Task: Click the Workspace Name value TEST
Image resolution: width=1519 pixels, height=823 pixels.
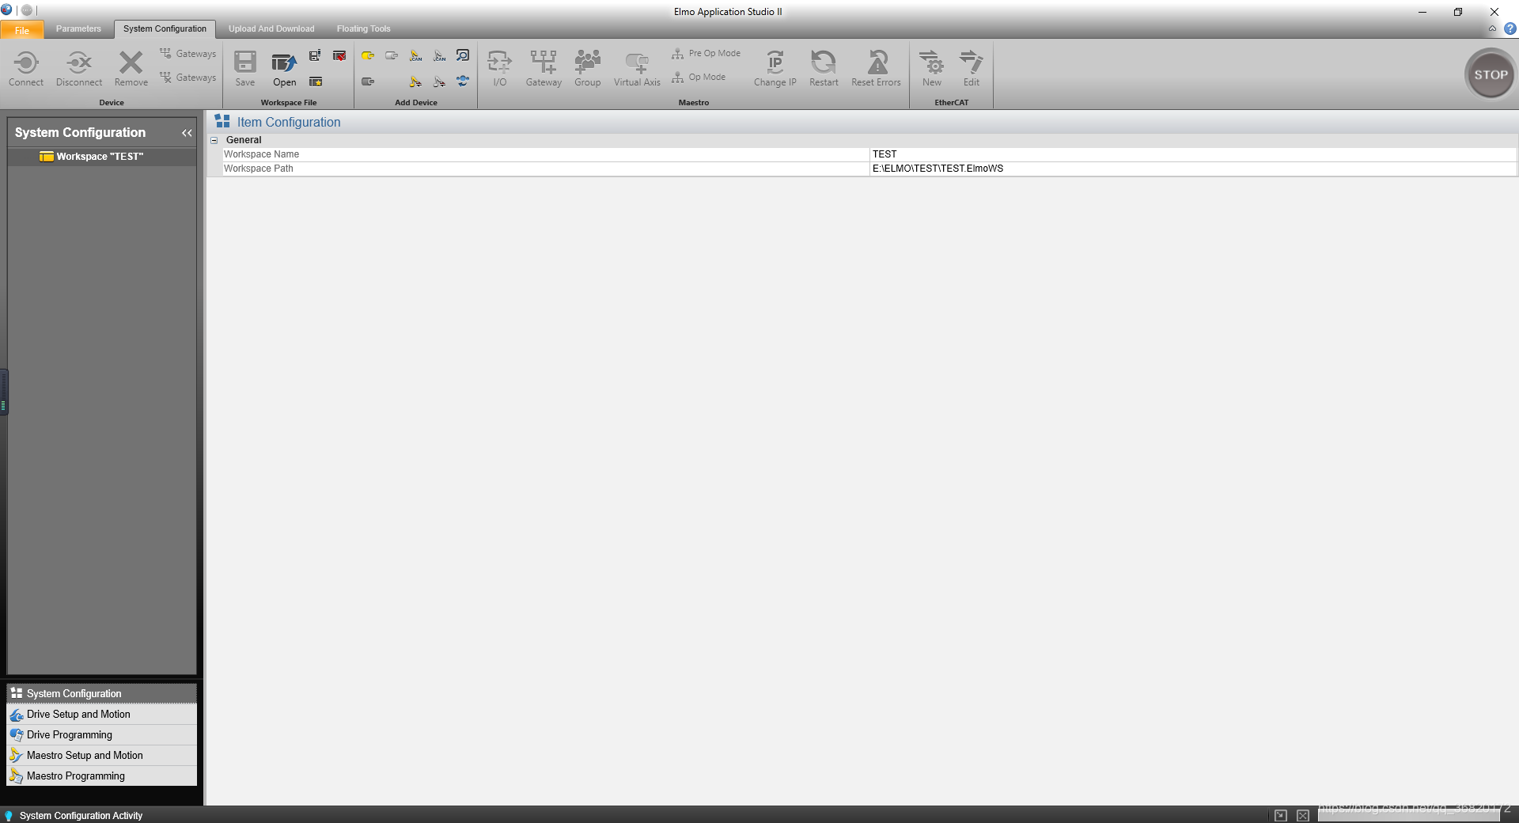Action: point(1194,154)
